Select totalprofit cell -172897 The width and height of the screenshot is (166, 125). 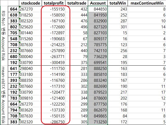(54, 33)
